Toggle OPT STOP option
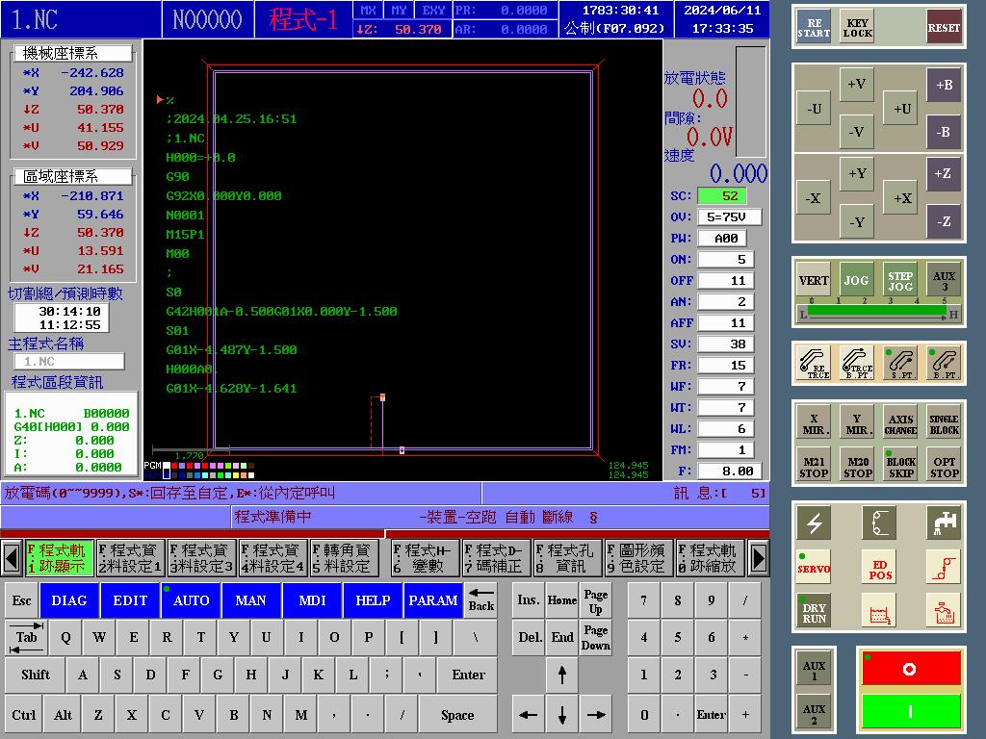The width and height of the screenshot is (986, 739). pos(944,467)
